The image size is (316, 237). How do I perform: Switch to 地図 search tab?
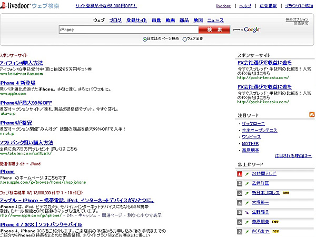click(198, 20)
